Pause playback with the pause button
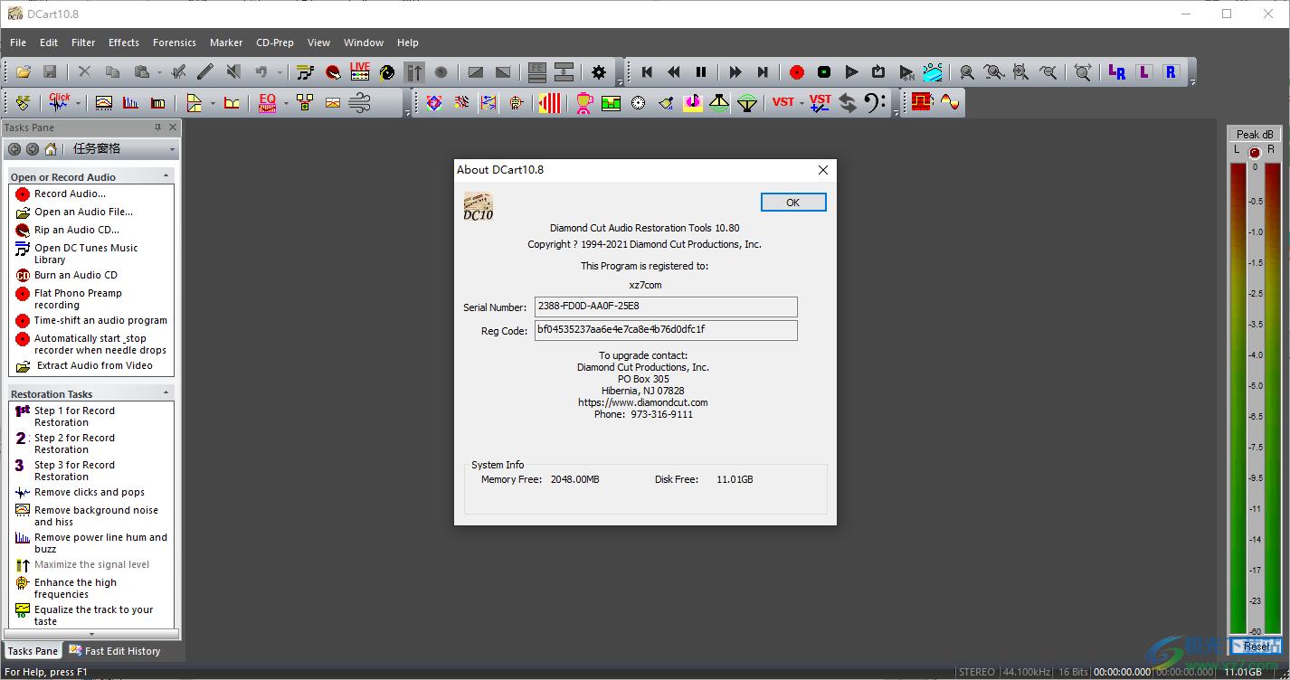Screen dimensions: 1290x680 click(x=701, y=72)
